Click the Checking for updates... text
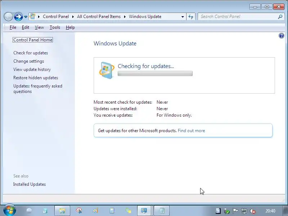The width and height of the screenshot is (288, 216). point(146,66)
